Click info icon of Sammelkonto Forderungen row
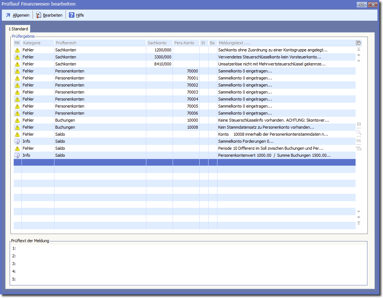 [17, 141]
